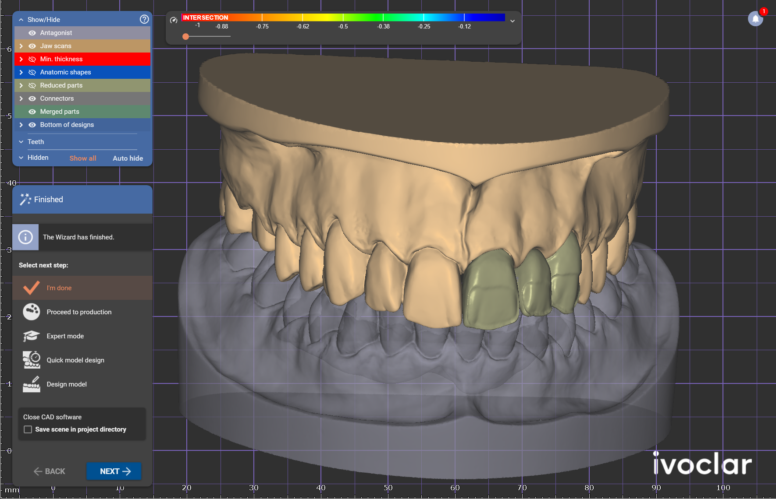Click the I'm done checkmark icon
Screen dimensions: 776x499
coord(32,288)
